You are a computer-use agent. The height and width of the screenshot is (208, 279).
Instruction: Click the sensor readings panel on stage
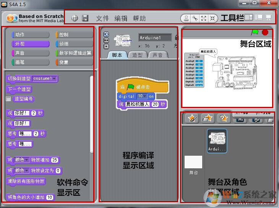pyautogui.click(x=194, y=70)
